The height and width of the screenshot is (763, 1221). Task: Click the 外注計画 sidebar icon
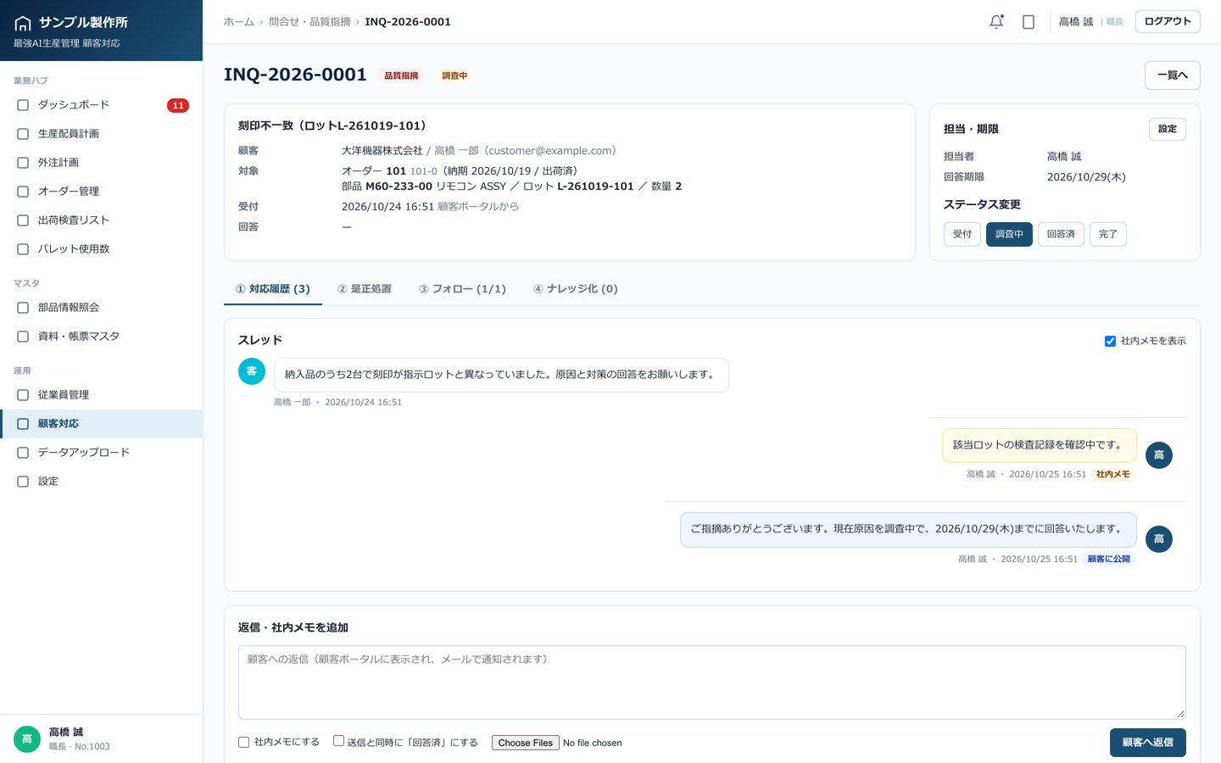point(23,163)
